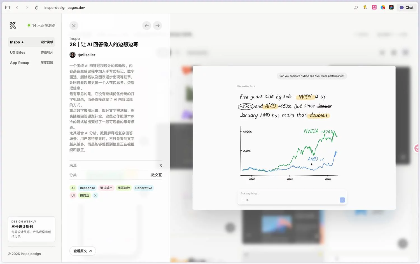Select the 手写动效 tag
420x264 pixels.
point(124,188)
